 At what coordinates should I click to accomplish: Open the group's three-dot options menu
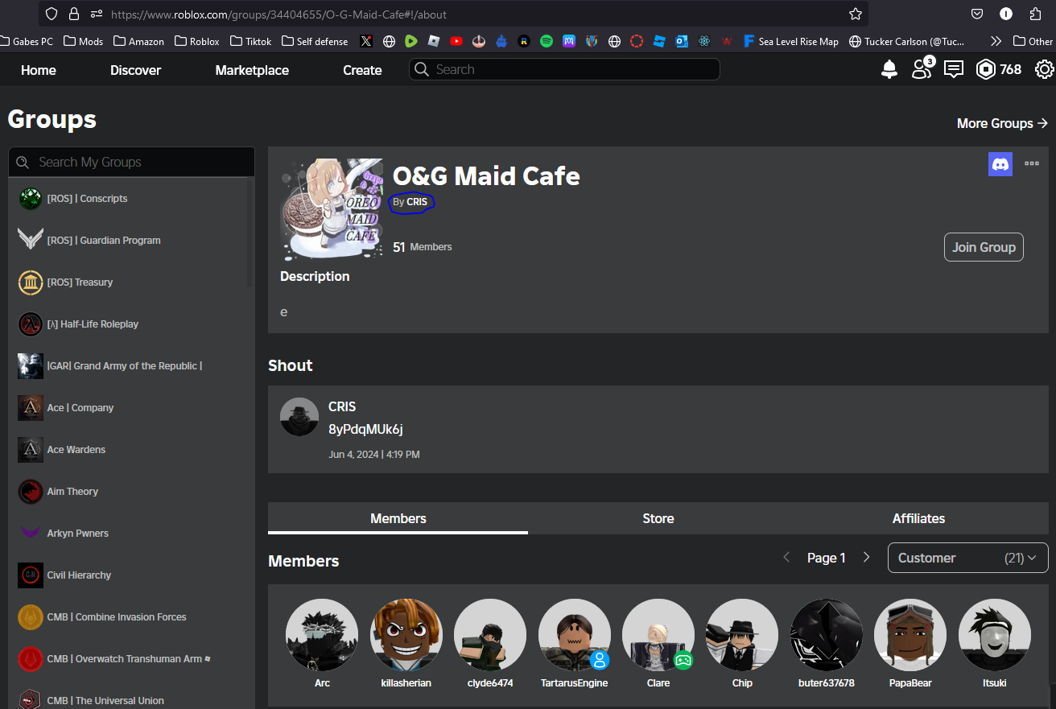point(1032,163)
